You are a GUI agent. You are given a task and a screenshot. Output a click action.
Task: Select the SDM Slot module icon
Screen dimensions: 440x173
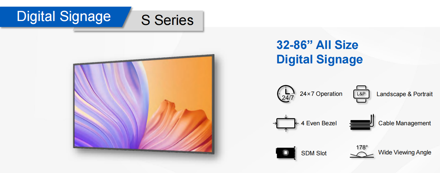(x=286, y=153)
